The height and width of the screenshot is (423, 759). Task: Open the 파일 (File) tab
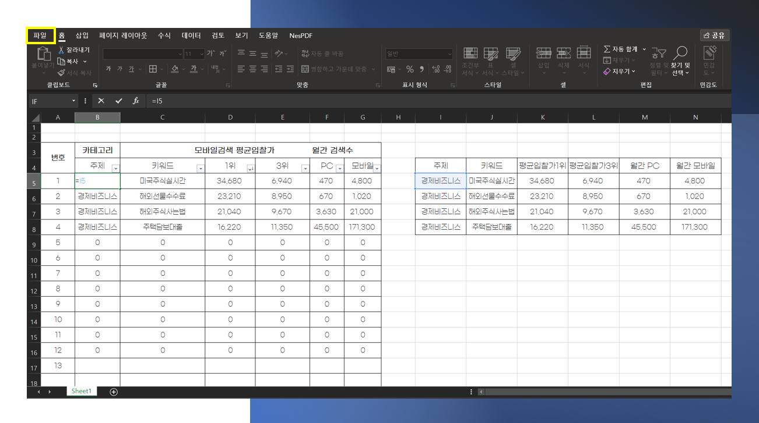pos(40,35)
